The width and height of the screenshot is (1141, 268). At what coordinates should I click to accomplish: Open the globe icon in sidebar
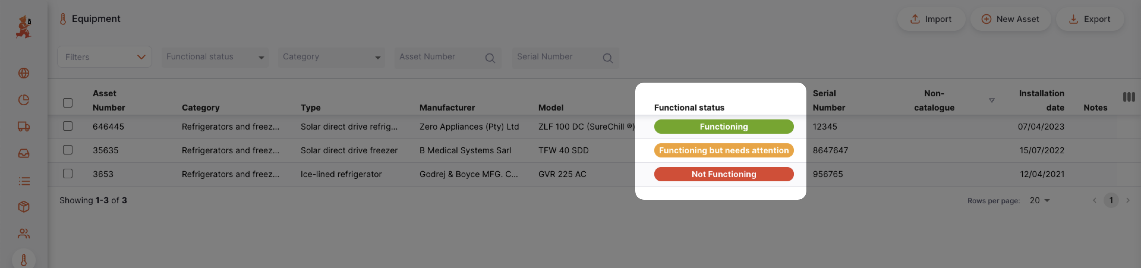pyautogui.click(x=24, y=73)
